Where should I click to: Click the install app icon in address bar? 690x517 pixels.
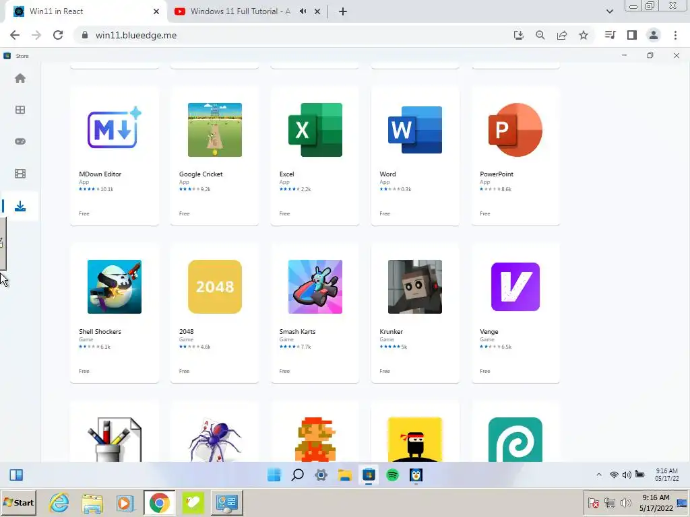519,35
